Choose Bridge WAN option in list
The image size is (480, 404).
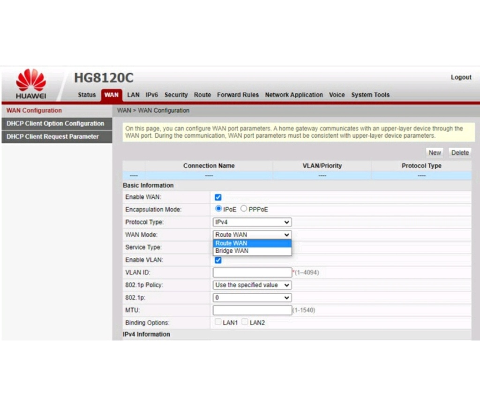[x=252, y=251]
